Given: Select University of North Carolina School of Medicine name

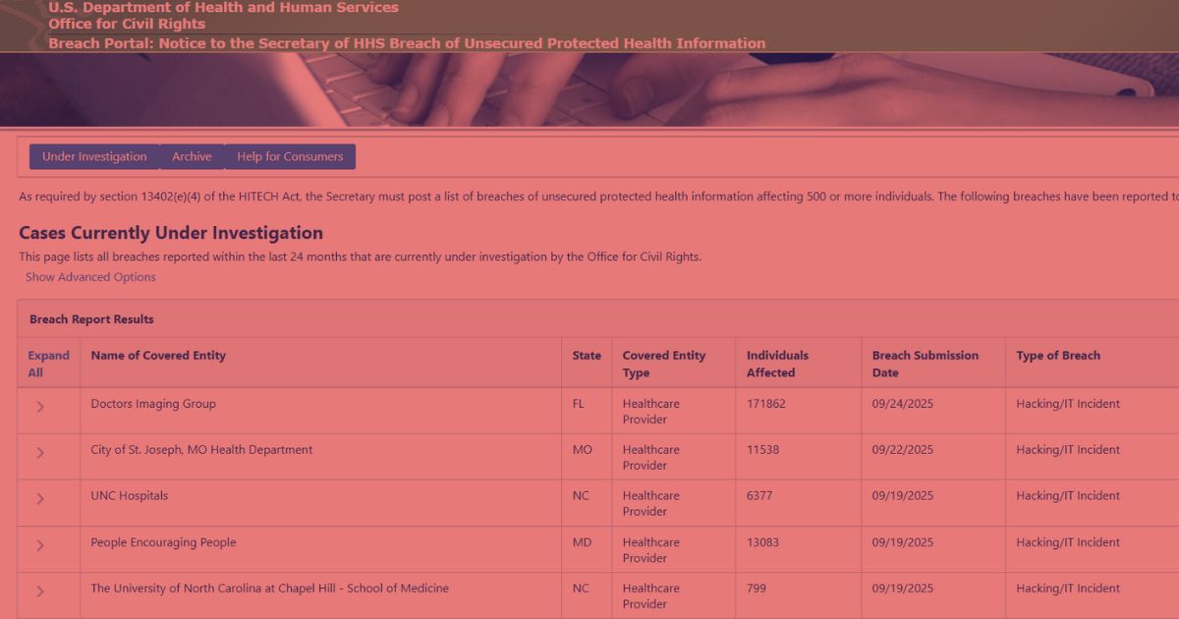Looking at the screenshot, I should pyautogui.click(x=269, y=589).
